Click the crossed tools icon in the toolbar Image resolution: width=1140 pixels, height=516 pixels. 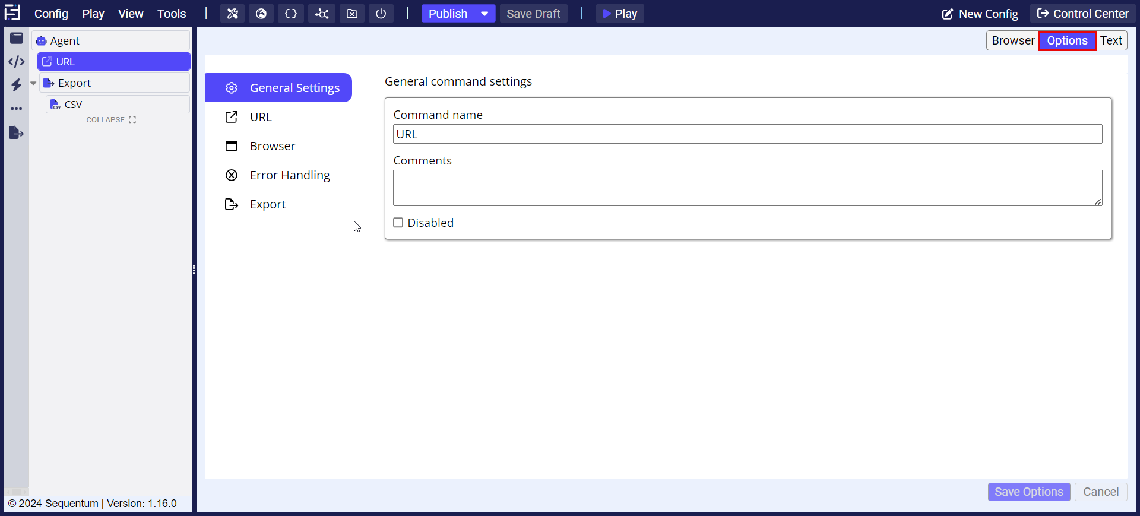pyautogui.click(x=232, y=14)
